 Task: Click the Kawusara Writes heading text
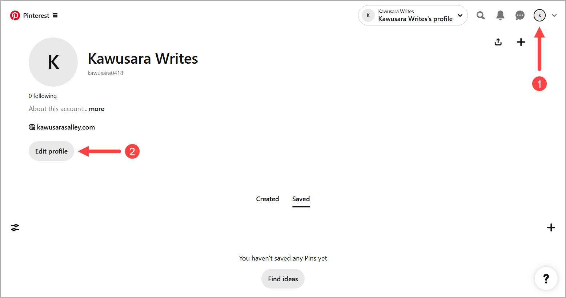click(143, 59)
